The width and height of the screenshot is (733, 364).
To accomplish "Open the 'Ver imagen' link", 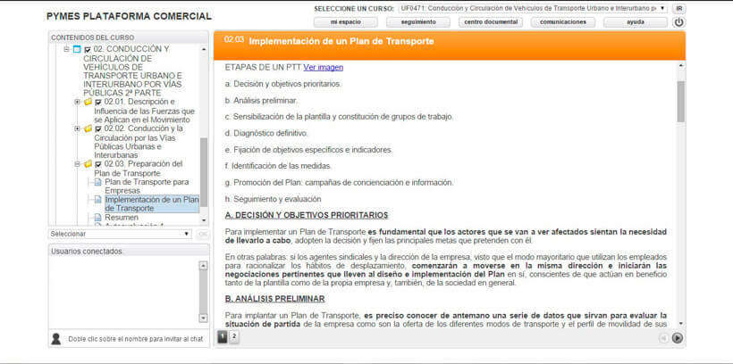I will point(323,67).
